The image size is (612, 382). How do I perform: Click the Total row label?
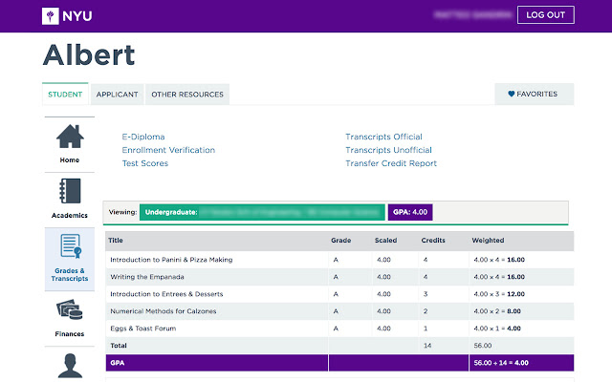point(119,346)
